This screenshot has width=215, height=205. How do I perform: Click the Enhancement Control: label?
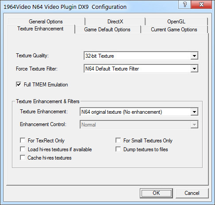click(x=43, y=124)
